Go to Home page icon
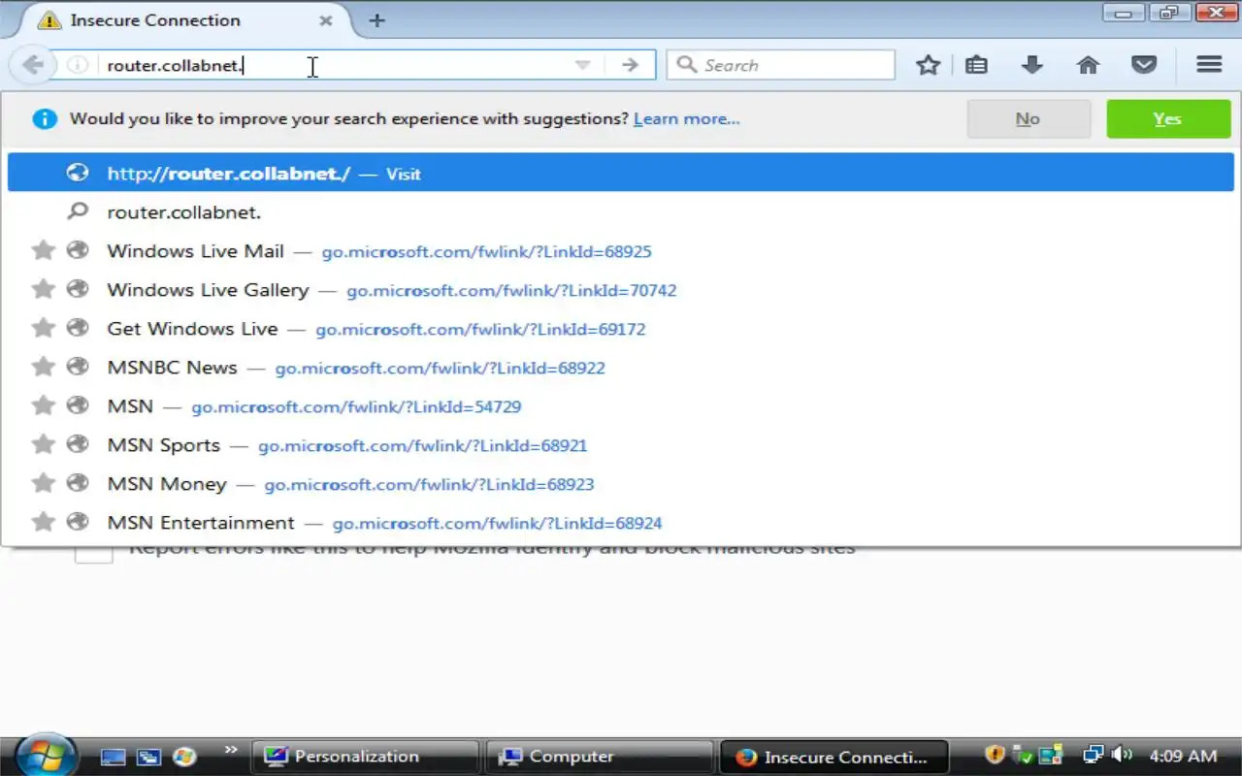 pos(1089,65)
